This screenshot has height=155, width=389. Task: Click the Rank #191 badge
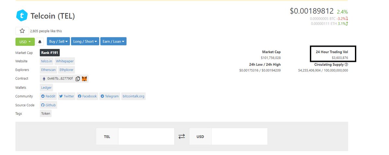click(x=50, y=53)
